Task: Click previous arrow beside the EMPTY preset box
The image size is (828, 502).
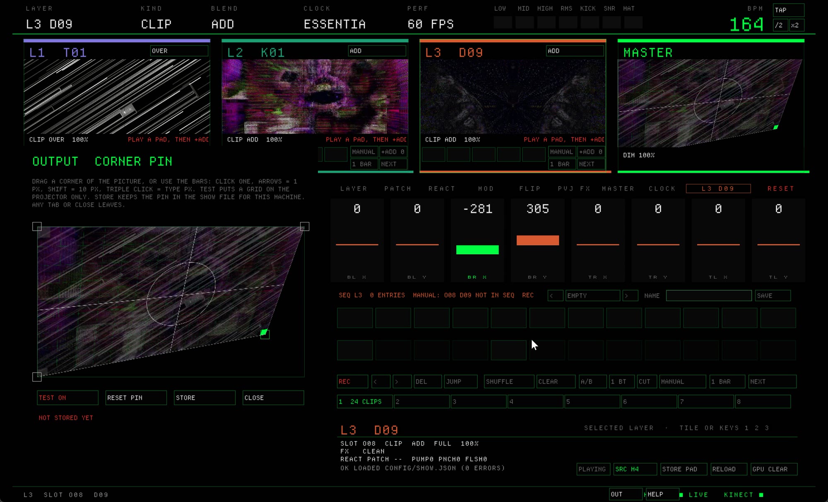Action: (x=555, y=296)
